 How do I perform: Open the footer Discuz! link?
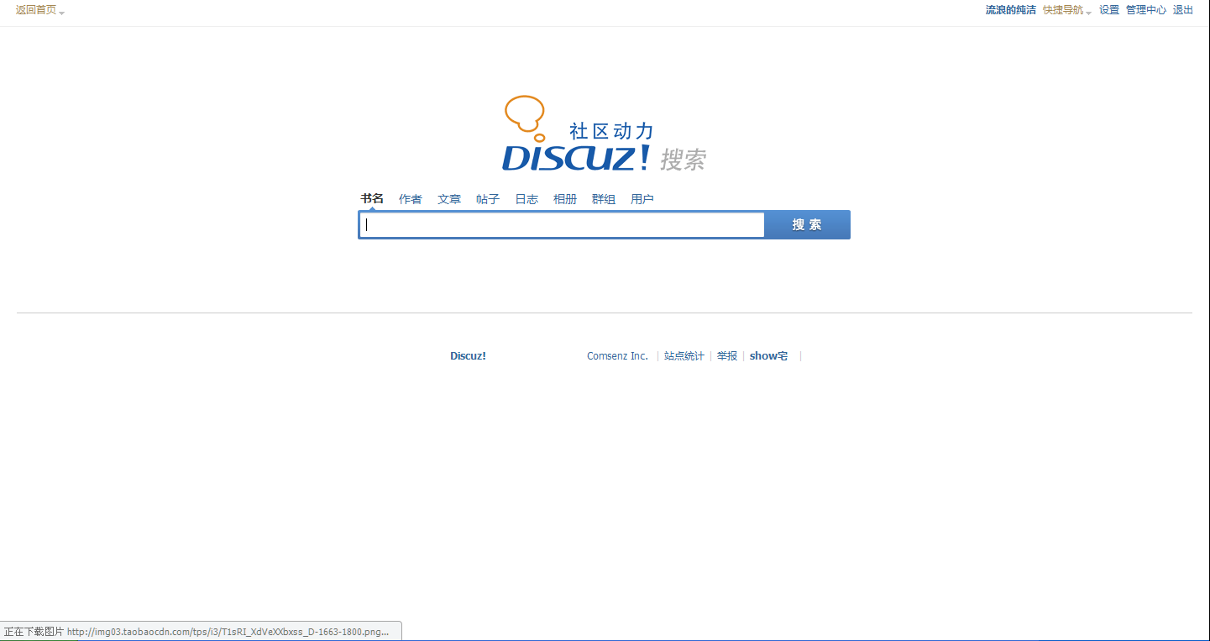pyautogui.click(x=468, y=356)
